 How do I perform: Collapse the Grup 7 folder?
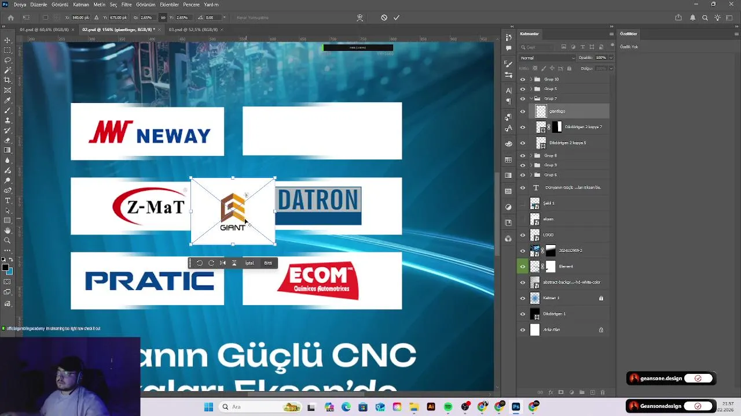(531, 98)
